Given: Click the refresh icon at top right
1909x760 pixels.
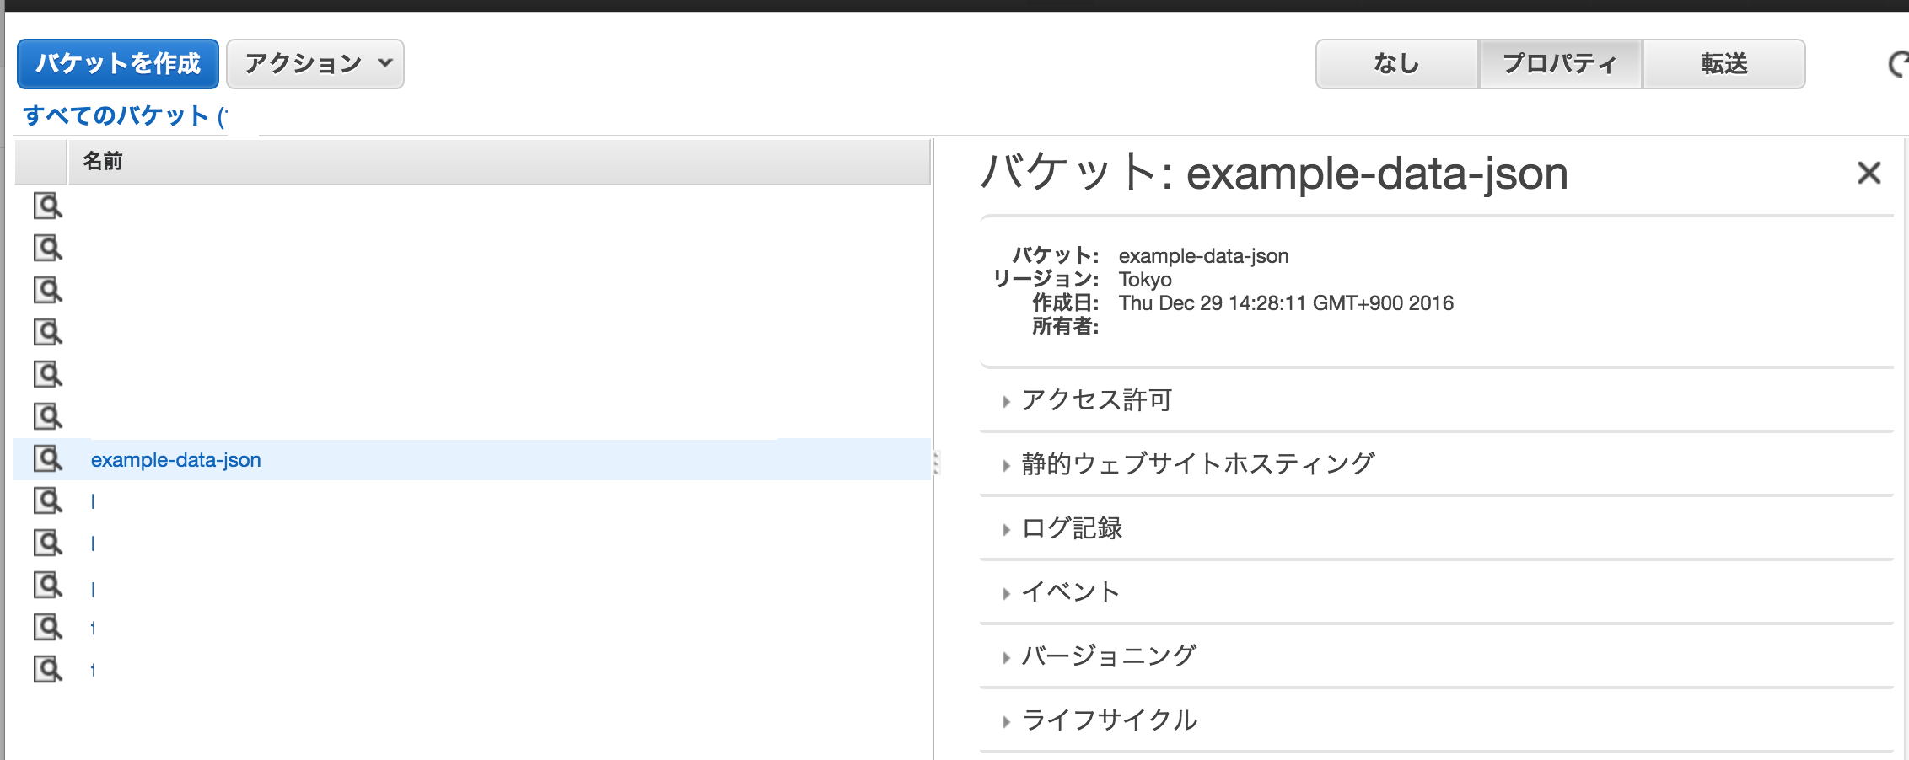Looking at the screenshot, I should click(1899, 63).
